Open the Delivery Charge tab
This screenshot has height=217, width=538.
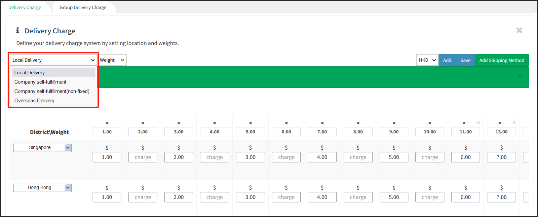point(25,7)
